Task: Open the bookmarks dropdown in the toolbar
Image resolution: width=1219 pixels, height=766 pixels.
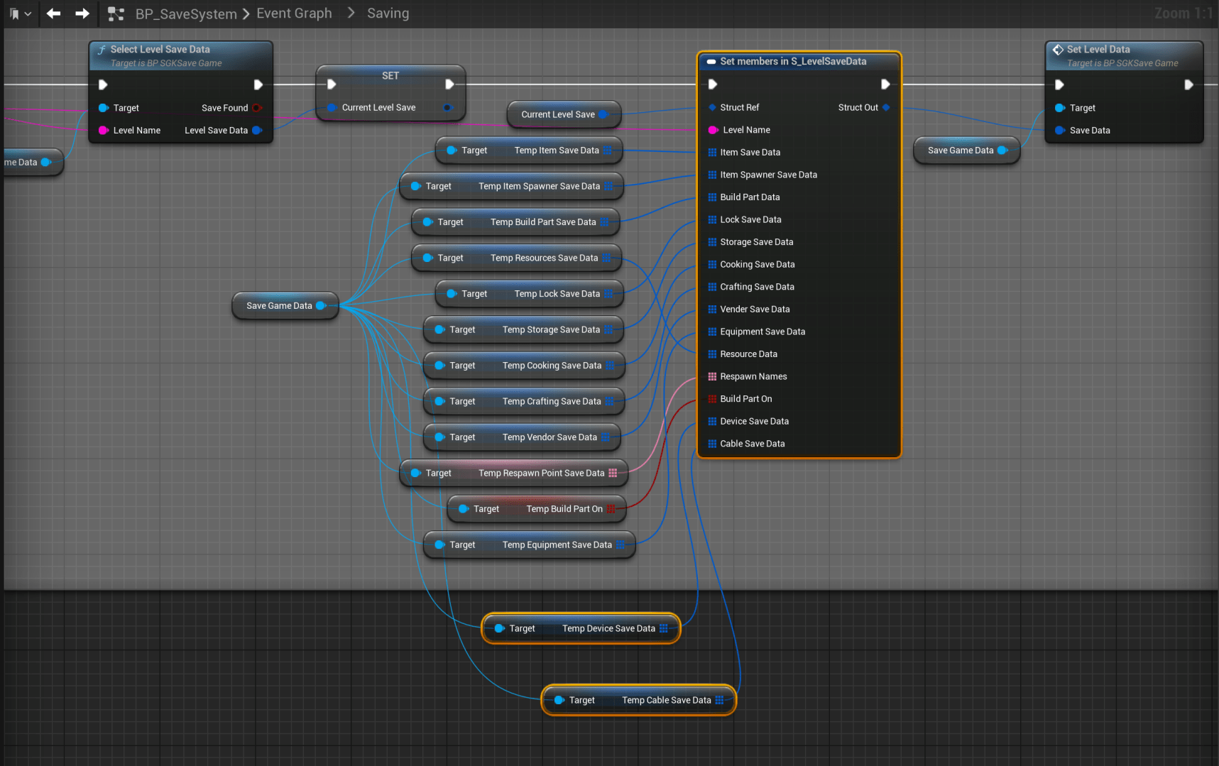Action: click(20, 13)
